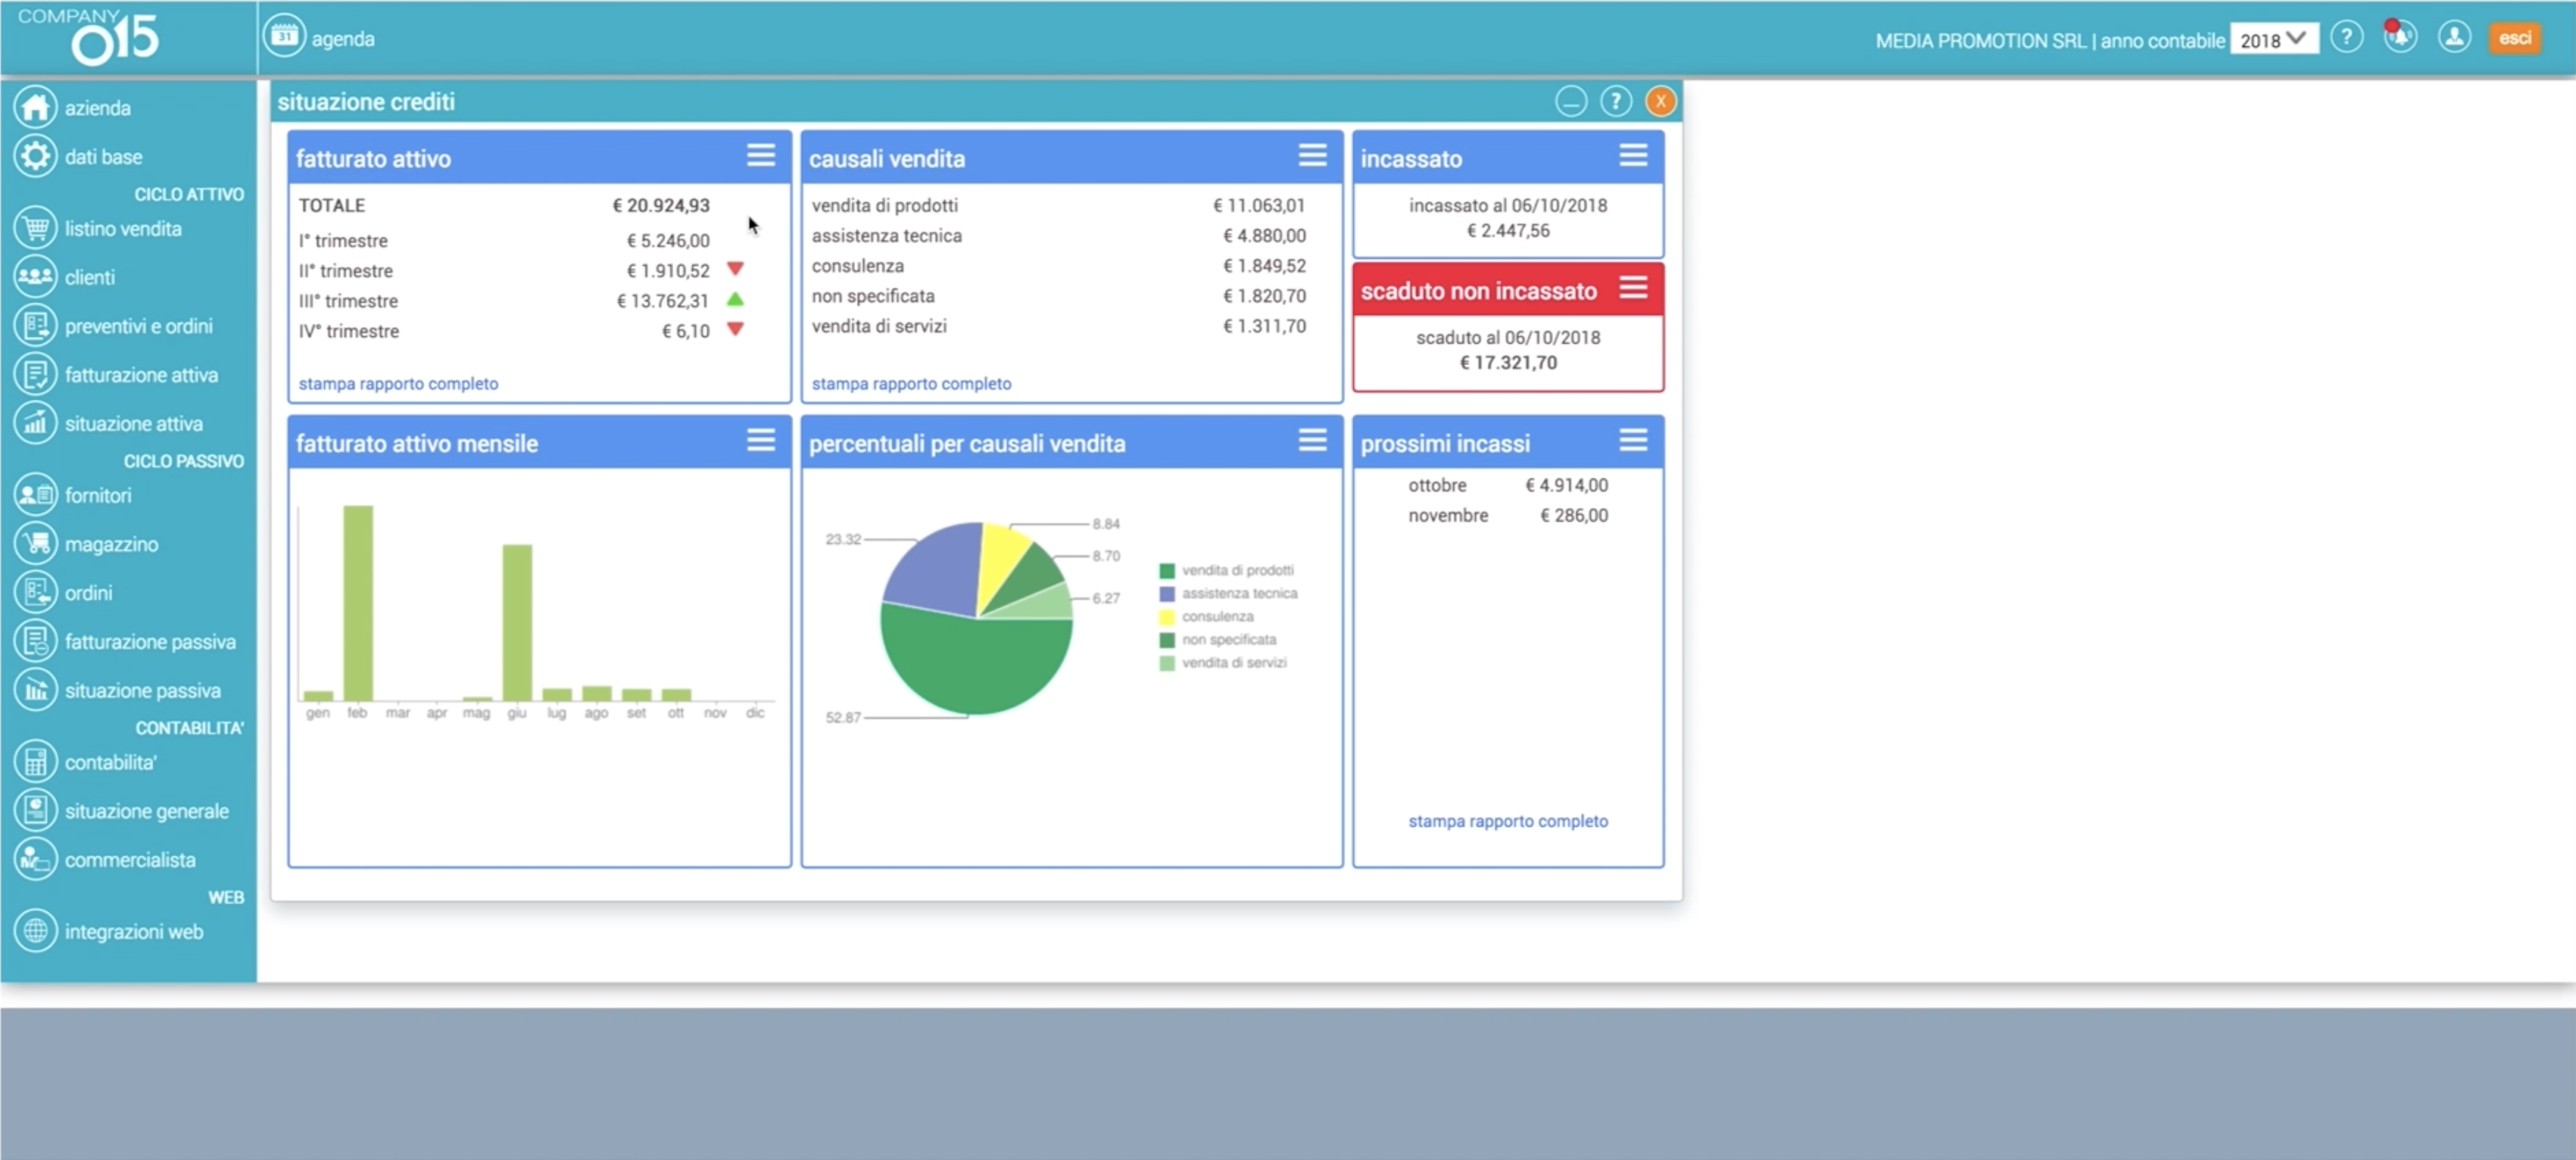Open causali vendita hamburger menu

(1313, 155)
